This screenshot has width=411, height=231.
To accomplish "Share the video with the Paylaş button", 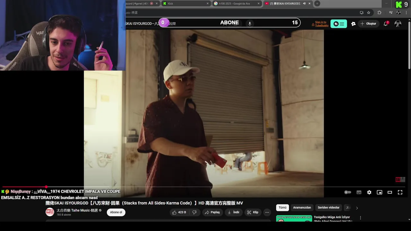I will click(213, 212).
